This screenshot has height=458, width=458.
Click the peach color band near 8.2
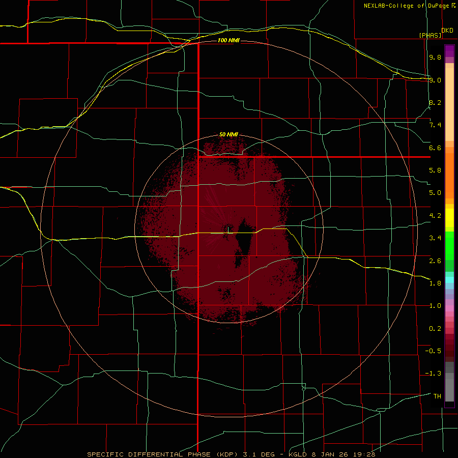449,104
